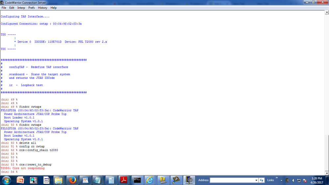
Task: Open PowerPoint from the taskbar
Action: tap(20, 180)
